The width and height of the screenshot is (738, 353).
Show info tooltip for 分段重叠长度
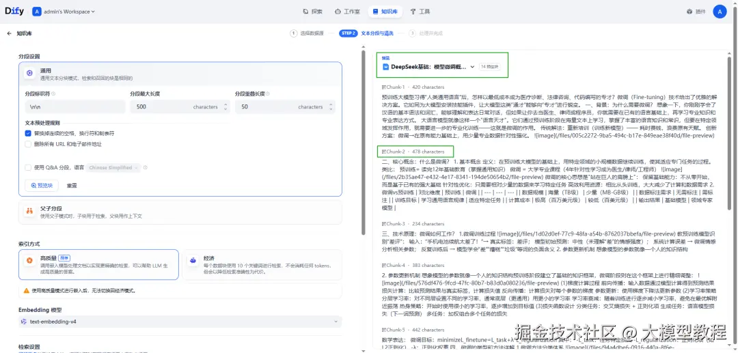pos(269,94)
